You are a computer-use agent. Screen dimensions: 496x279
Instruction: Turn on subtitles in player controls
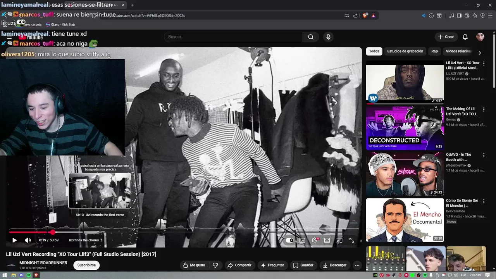pos(302,240)
